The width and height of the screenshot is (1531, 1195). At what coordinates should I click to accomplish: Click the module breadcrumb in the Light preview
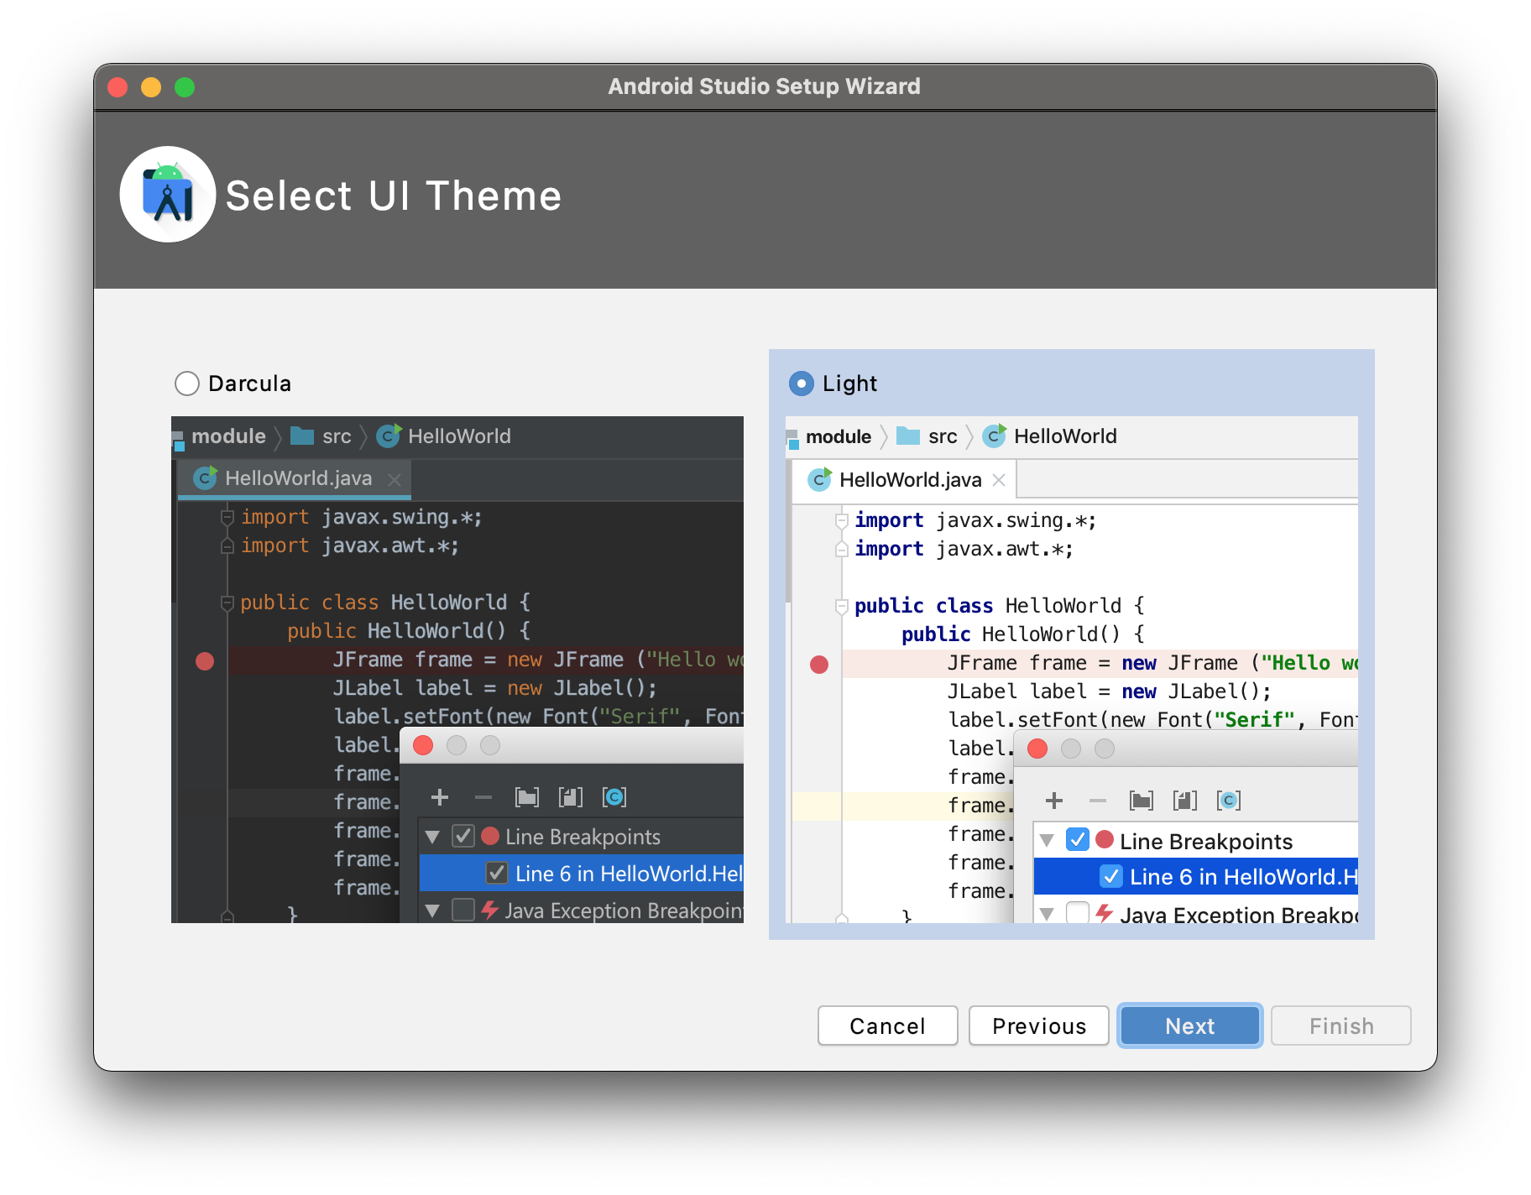(839, 436)
